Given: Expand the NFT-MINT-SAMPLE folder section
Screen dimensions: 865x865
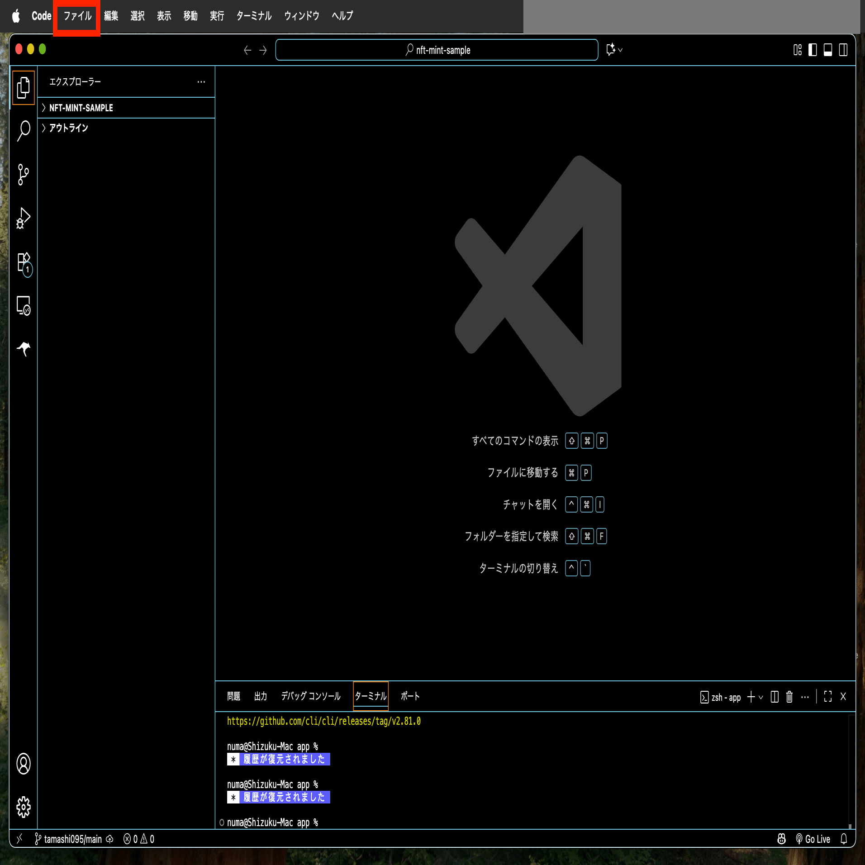Looking at the screenshot, I should point(126,108).
